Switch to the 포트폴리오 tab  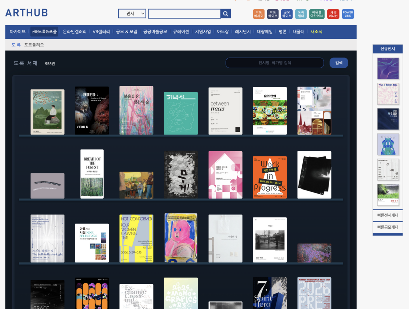(34, 45)
